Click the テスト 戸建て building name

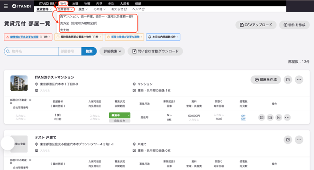pos(45,137)
